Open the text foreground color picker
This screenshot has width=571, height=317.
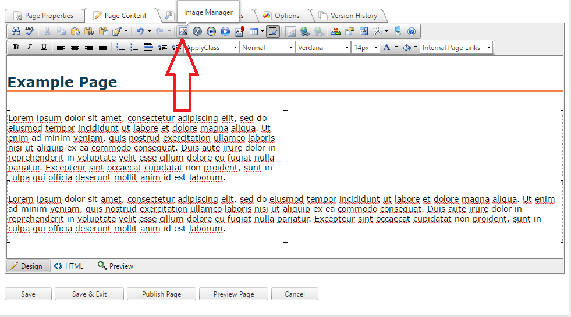[x=387, y=48]
